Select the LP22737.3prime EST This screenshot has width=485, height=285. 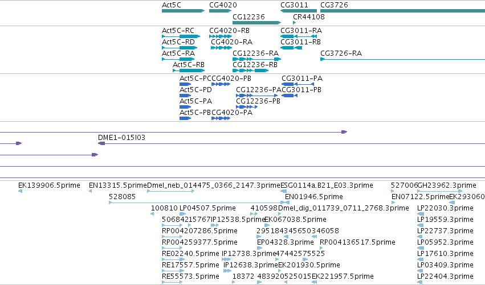[x=421, y=237]
